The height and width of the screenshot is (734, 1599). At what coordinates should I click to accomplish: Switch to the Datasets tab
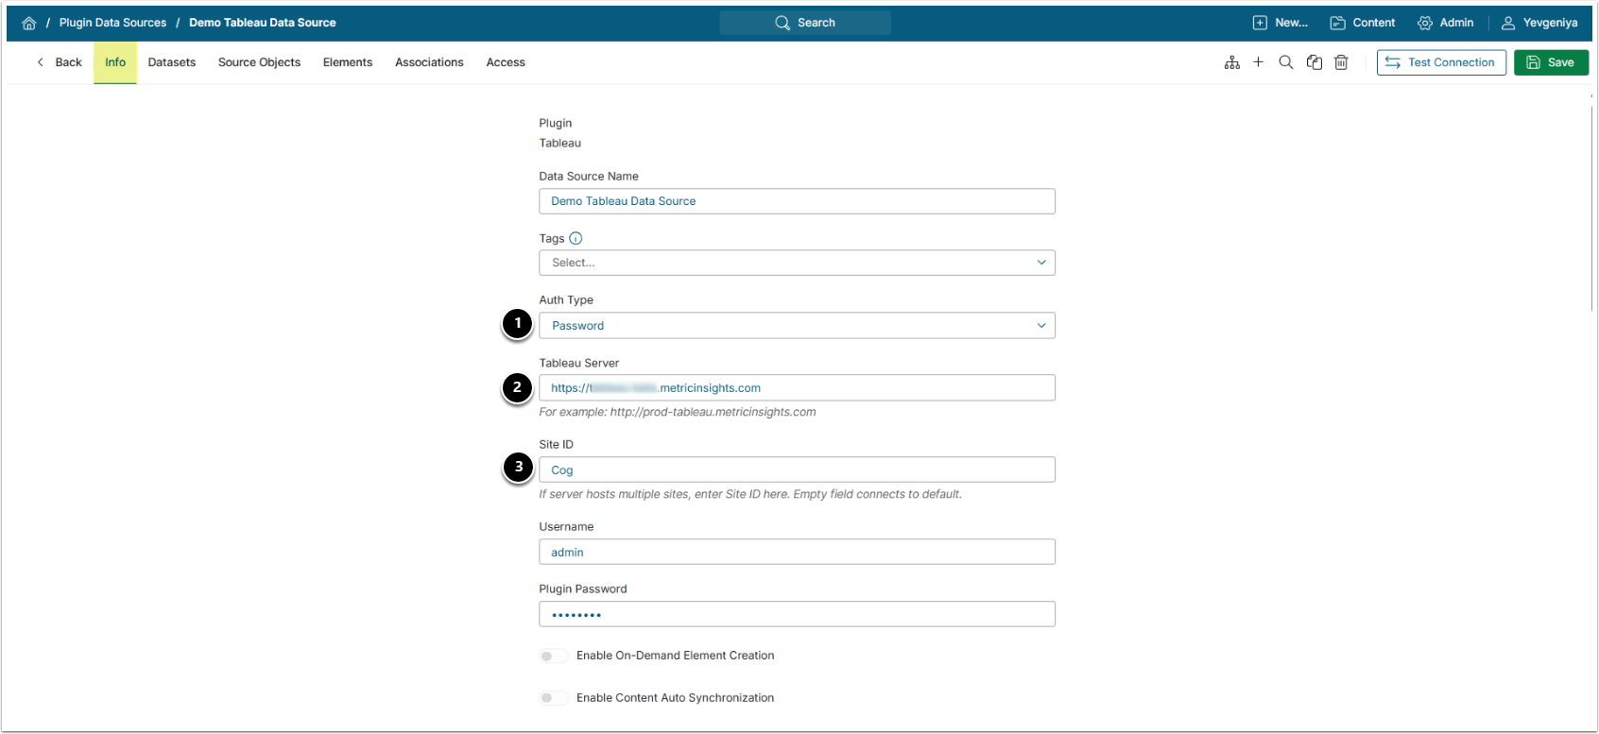(x=171, y=62)
